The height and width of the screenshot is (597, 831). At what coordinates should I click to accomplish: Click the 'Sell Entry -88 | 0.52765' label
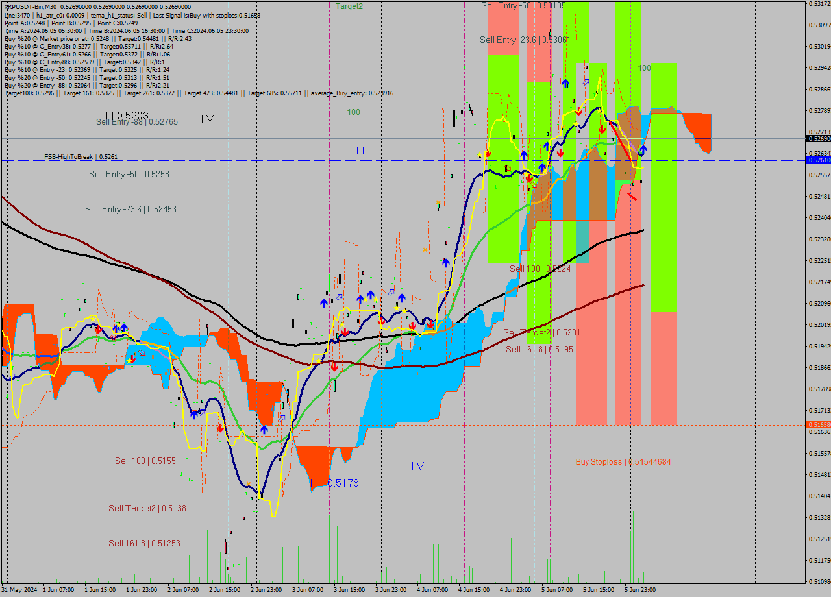click(x=137, y=121)
